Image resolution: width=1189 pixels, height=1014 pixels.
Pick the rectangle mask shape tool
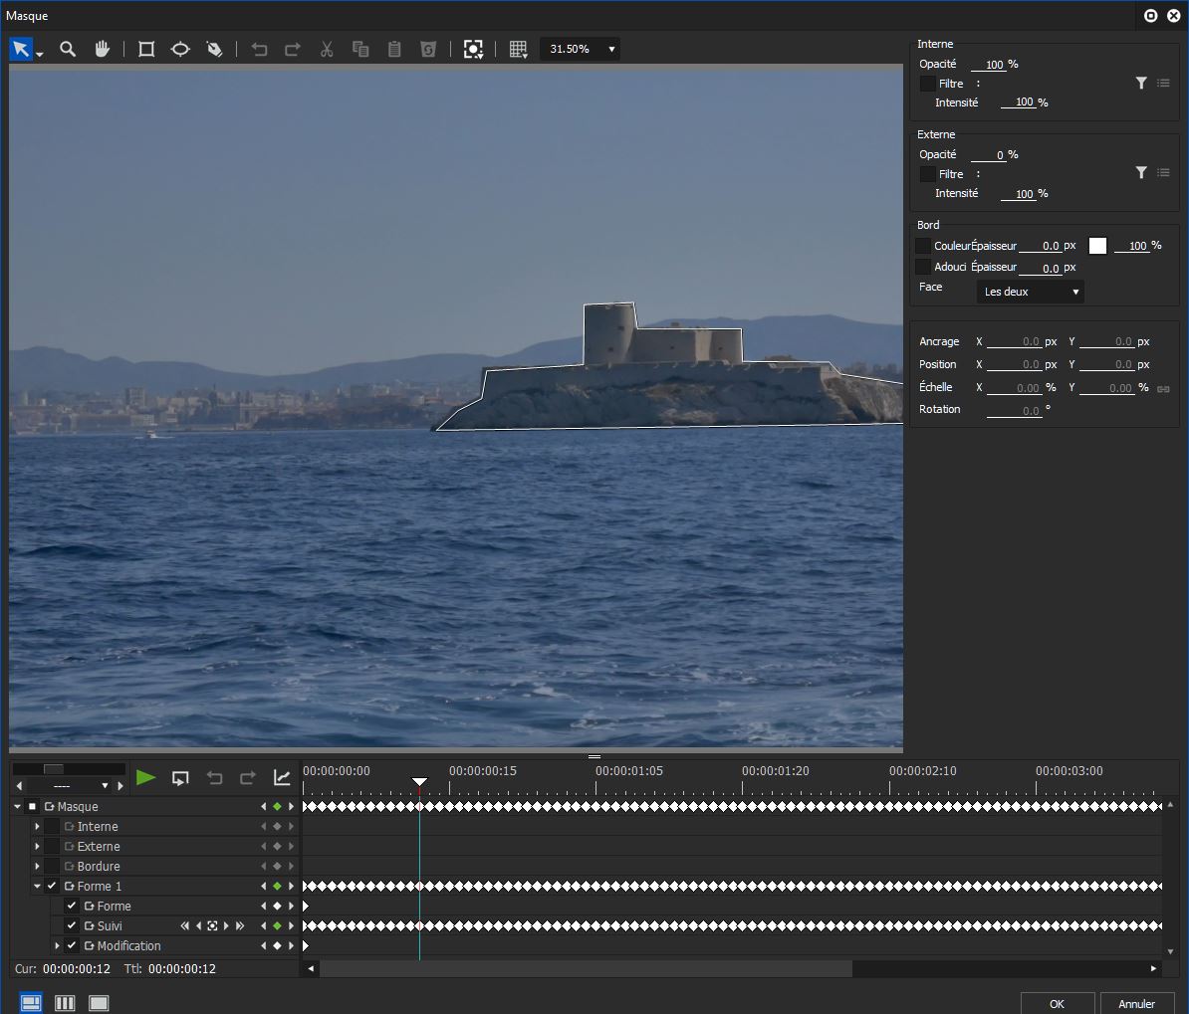click(146, 49)
